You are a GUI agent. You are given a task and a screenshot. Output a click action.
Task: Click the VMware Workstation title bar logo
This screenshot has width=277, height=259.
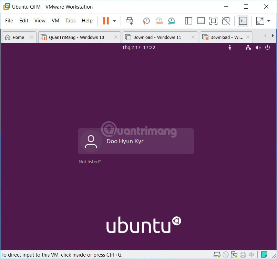(7, 7)
